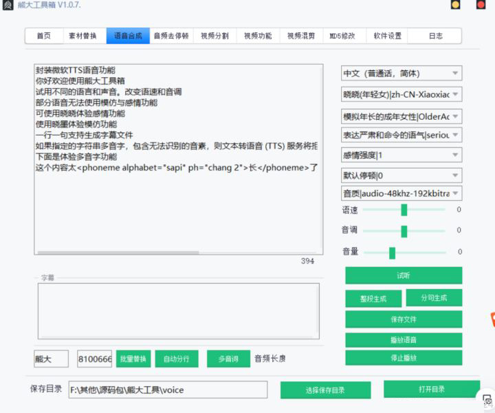Viewport: 495px width, 413px height.
Task: Open the 音频去停顿 tab
Action: click(x=171, y=36)
